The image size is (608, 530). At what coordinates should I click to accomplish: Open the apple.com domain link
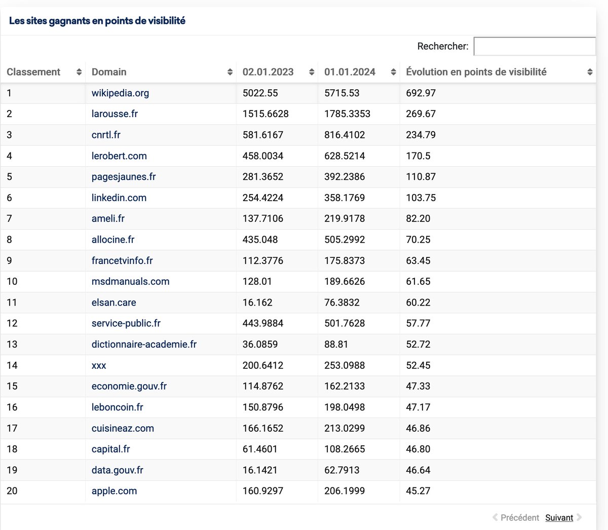pyautogui.click(x=115, y=491)
